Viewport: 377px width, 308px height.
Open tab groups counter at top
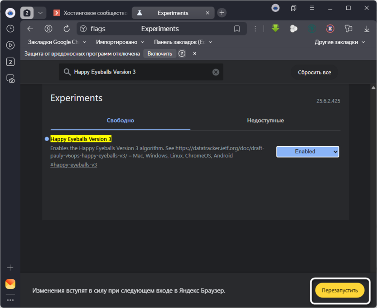click(x=27, y=13)
